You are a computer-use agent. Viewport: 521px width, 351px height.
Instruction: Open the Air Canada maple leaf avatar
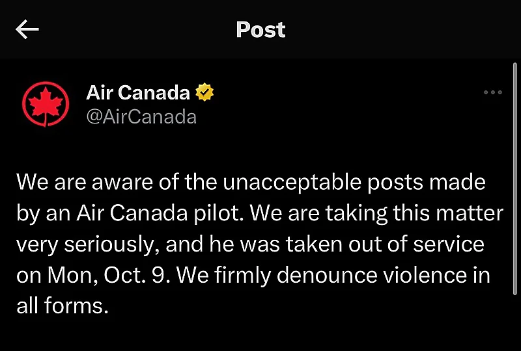(x=46, y=104)
